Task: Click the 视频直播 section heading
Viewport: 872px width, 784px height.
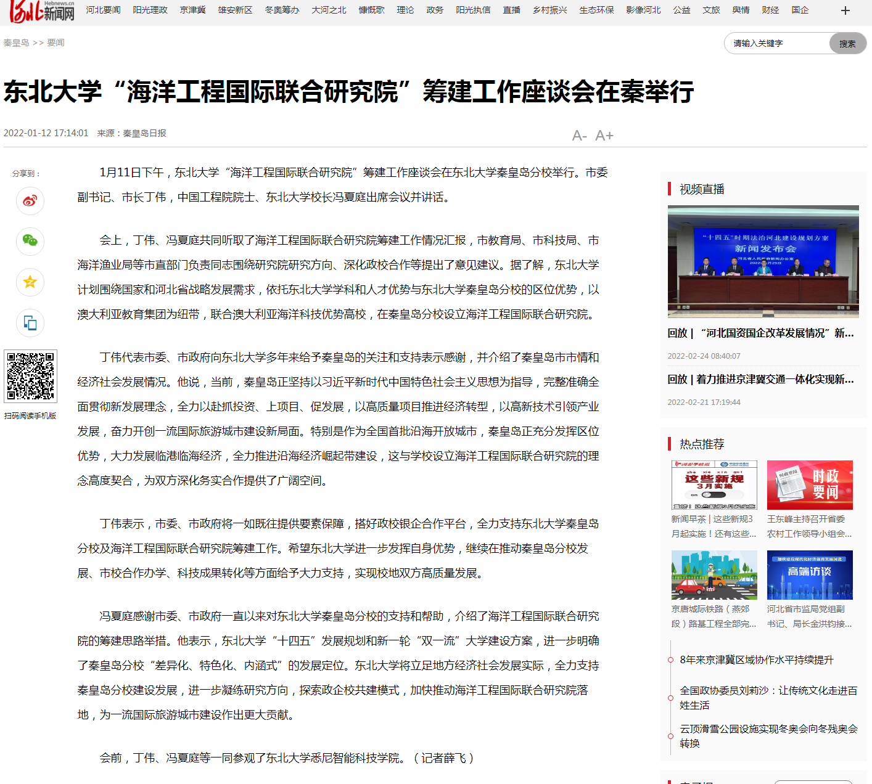Action: click(x=702, y=189)
